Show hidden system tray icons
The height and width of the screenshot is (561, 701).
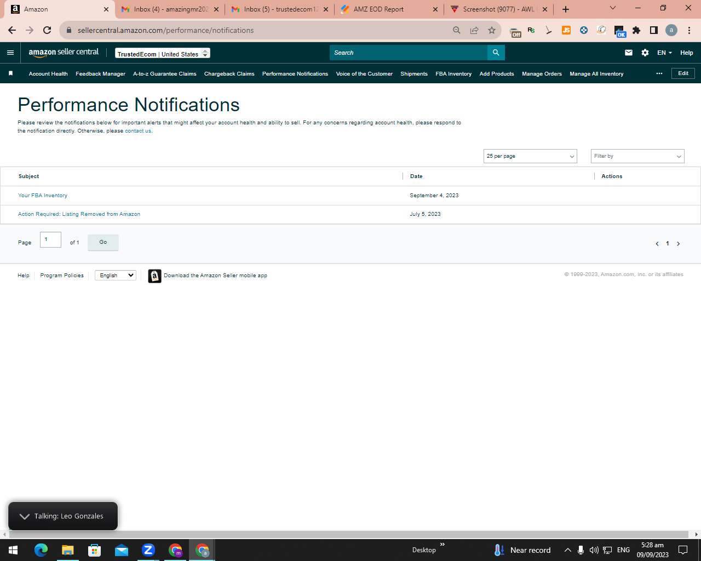[568, 550]
